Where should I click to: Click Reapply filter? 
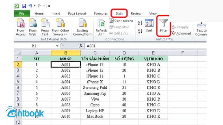coord(180,27)
